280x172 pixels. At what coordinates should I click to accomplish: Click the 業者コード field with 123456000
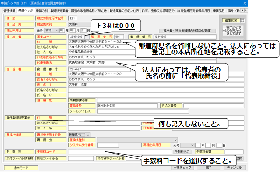pos(76,36)
